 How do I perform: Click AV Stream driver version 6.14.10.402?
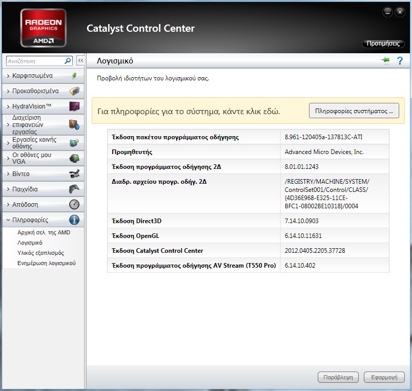(300, 265)
